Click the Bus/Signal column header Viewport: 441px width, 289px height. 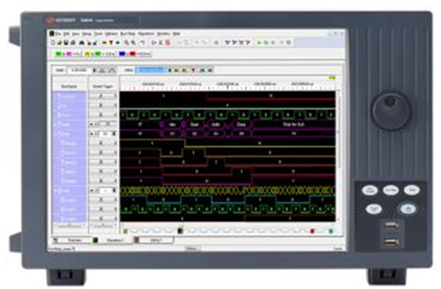click(69, 86)
